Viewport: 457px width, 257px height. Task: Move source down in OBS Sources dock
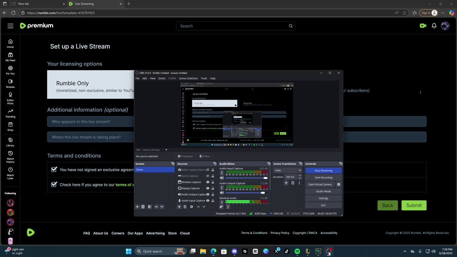tap(204, 207)
